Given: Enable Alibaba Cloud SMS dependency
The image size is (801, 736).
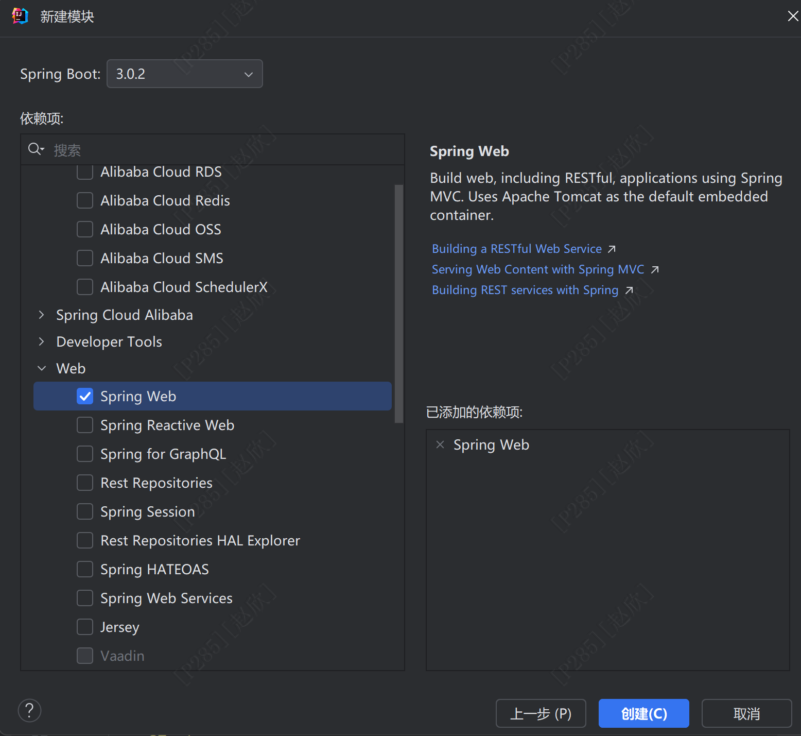Looking at the screenshot, I should pyautogui.click(x=85, y=258).
